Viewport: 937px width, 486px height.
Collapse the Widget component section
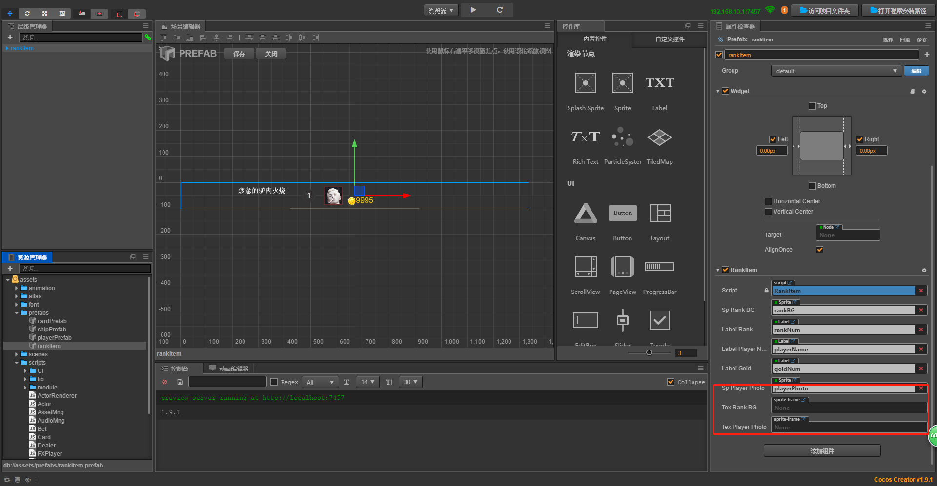point(718,91)
